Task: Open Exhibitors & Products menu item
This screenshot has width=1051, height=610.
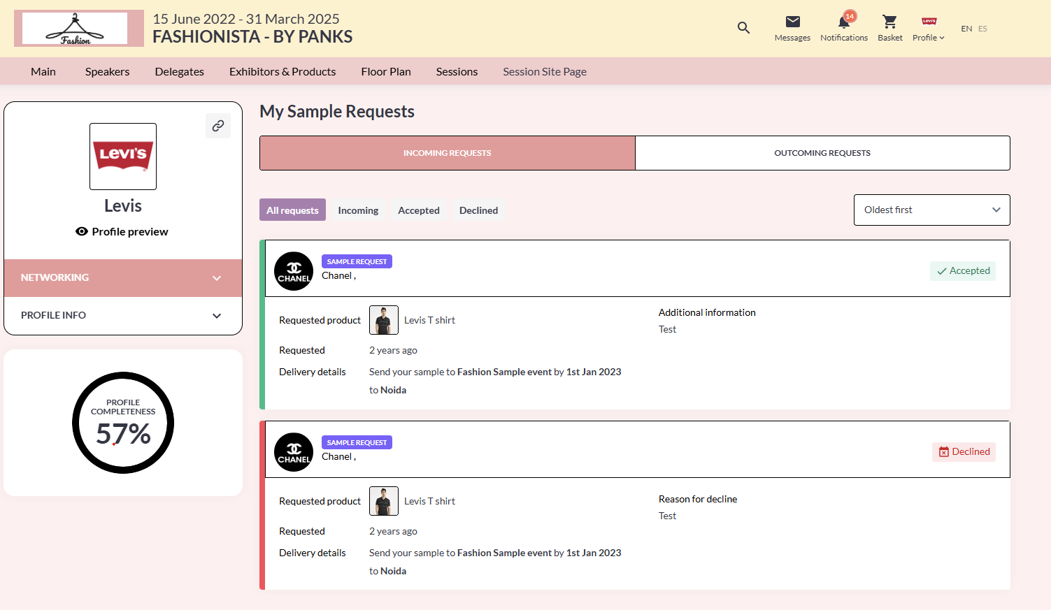Action: [x=283, y=71]
